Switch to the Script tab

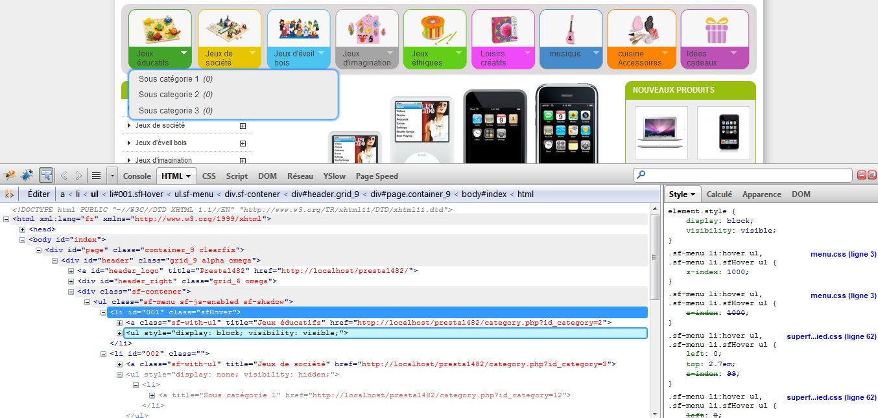pos(237,176)
